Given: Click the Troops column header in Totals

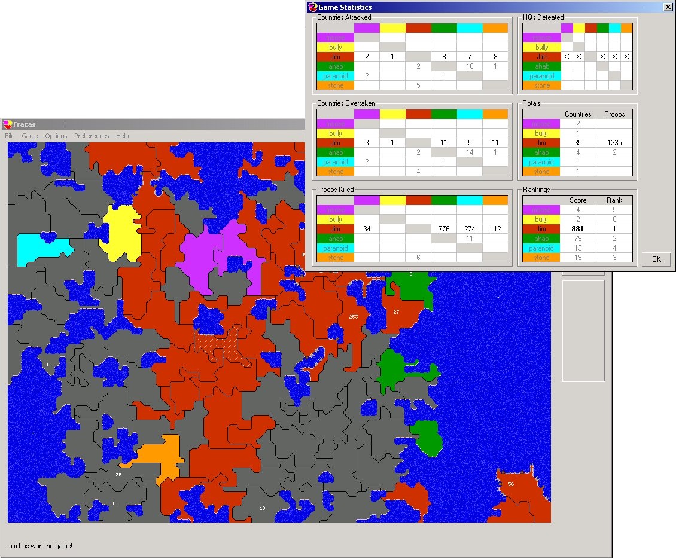Looking at the screenshot, I should tap(614, 114).
